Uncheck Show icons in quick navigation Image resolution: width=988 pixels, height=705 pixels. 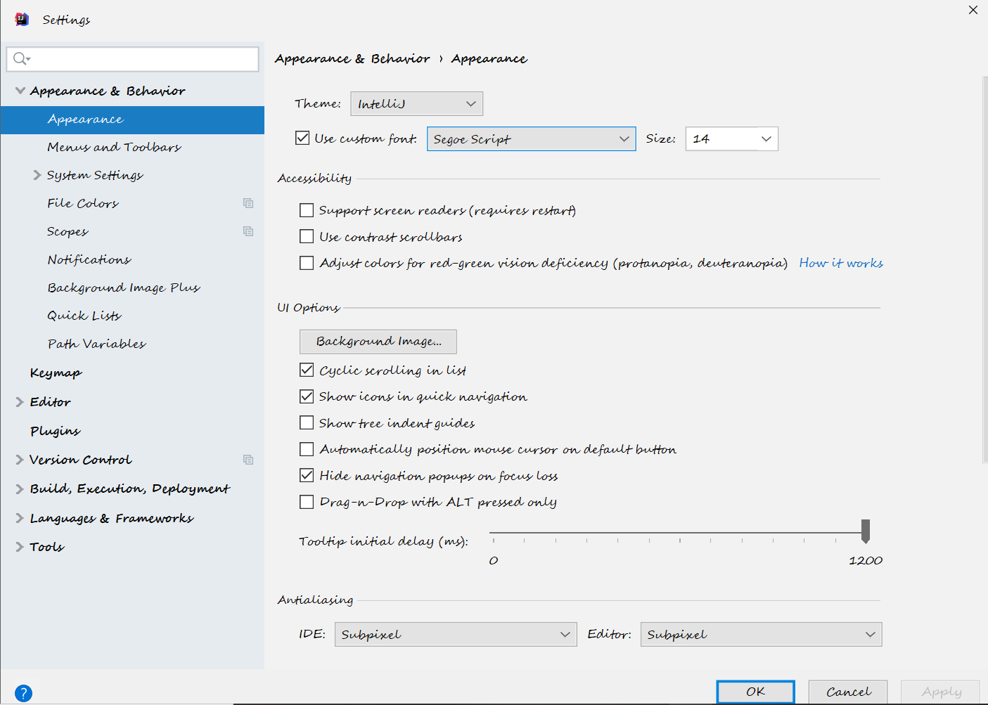[x=307, y=396]
